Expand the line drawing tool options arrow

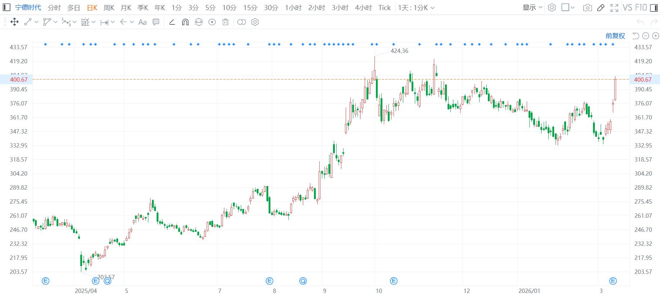tap(36, 22)
